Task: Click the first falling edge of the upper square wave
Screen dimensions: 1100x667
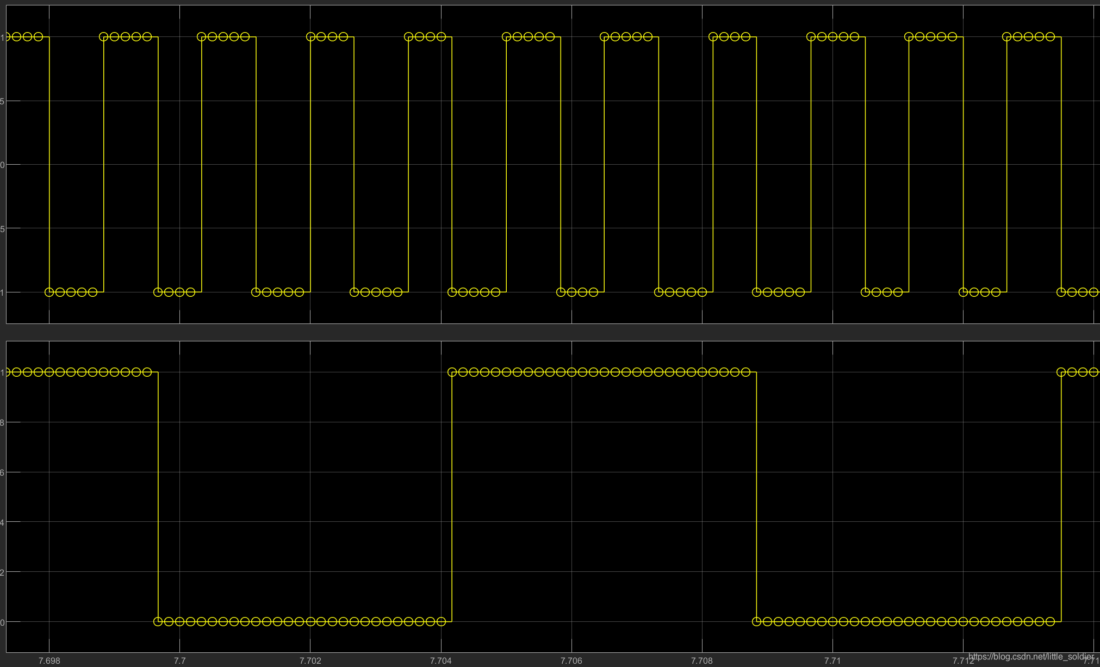Action: point(49,163)
